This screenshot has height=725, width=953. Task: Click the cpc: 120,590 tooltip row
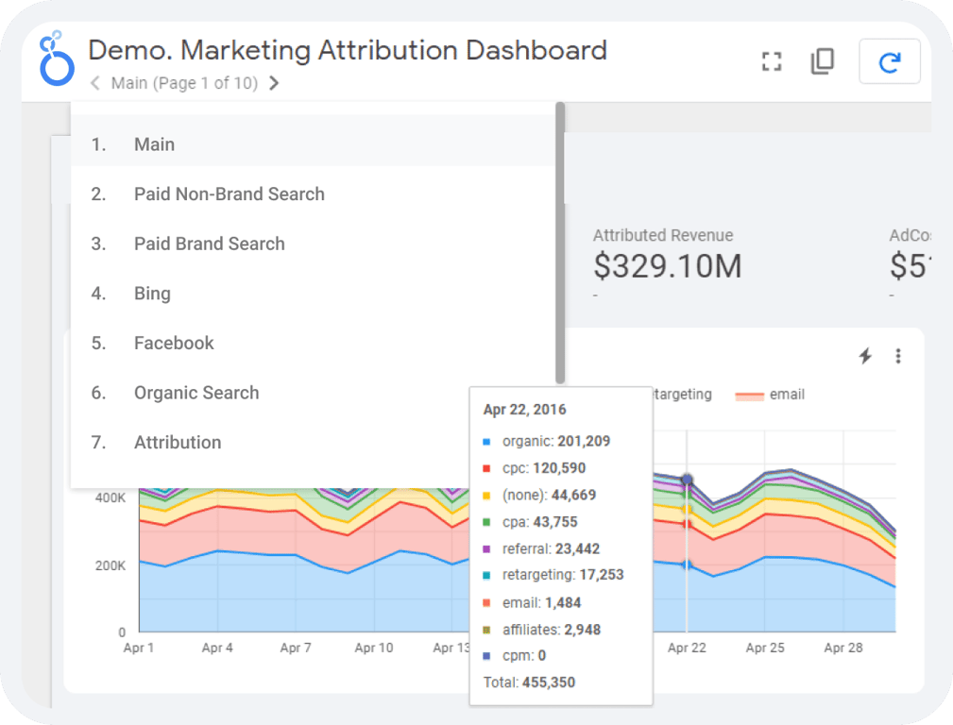click(x=535, y=468)
